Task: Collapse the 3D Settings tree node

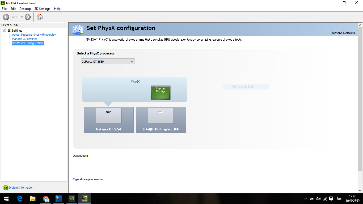Action: point(5,31)
